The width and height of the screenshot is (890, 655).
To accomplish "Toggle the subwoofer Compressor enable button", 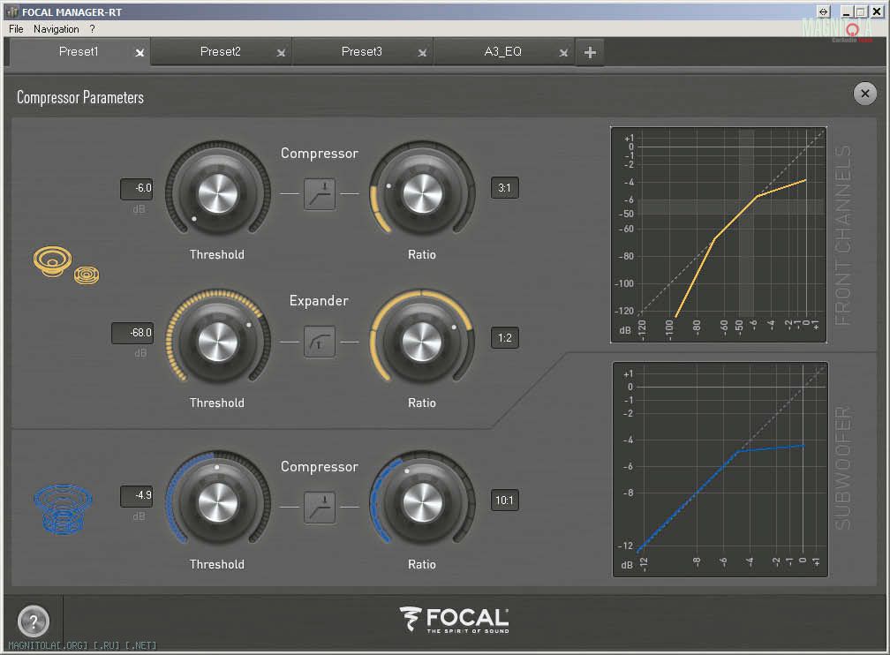I will 320,507.
